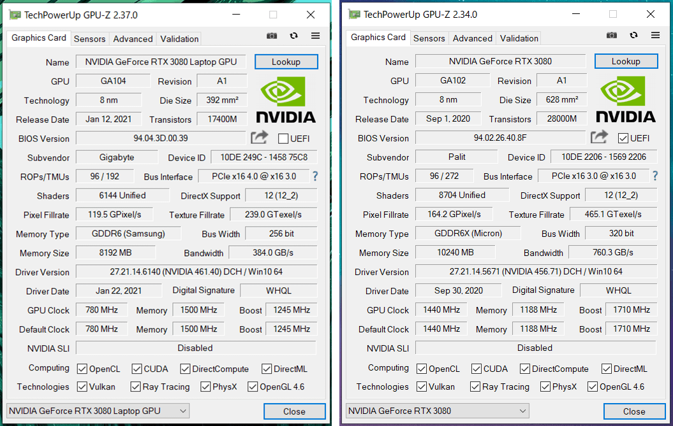The height and width of the screenshot is (426, 673).
Task: Click Lookup button in GPU-Z 2.34.0
Action: (x=626, y=61)
